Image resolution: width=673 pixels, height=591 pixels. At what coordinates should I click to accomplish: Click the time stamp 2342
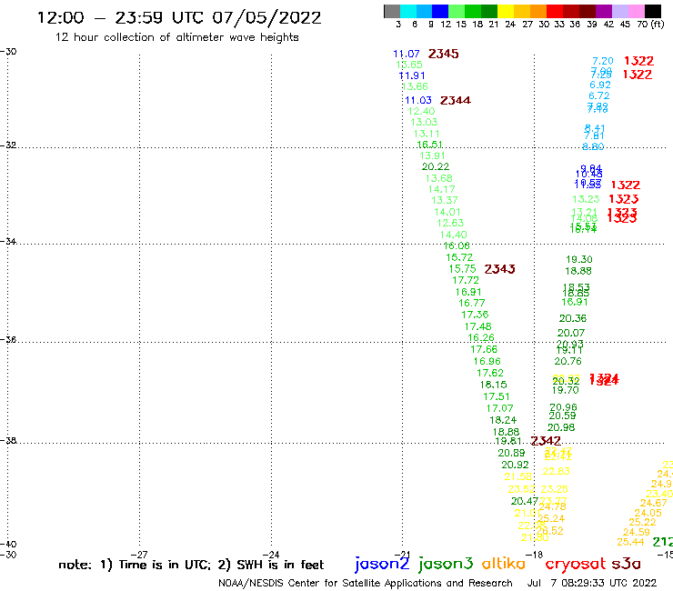[546, 441]
